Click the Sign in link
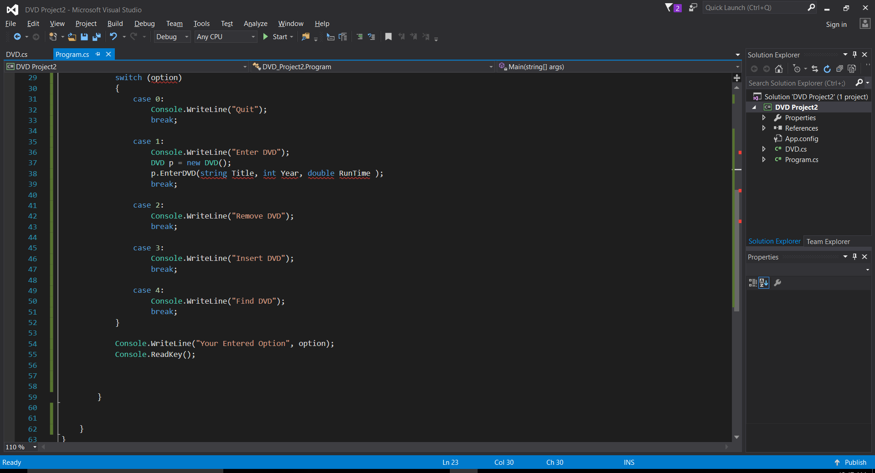The image size is (875, 473). click(836, 24)
